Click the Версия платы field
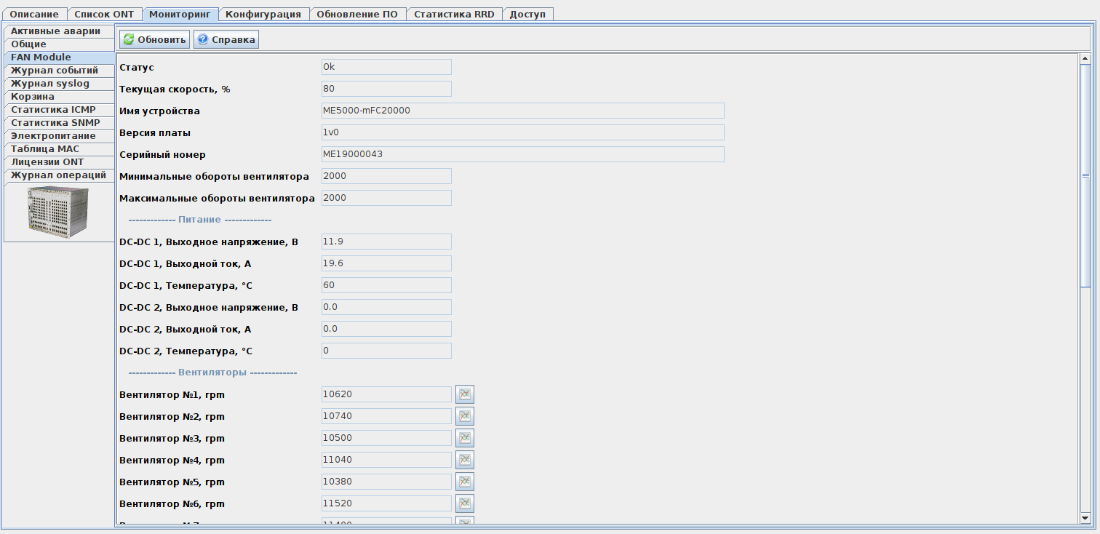 click(x=523, y=132)
